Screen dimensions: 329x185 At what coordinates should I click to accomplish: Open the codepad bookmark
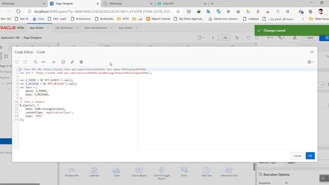250,18
